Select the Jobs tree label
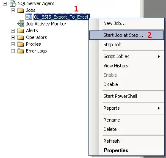This screenshot has height=158, width=166. click(30, 10)
